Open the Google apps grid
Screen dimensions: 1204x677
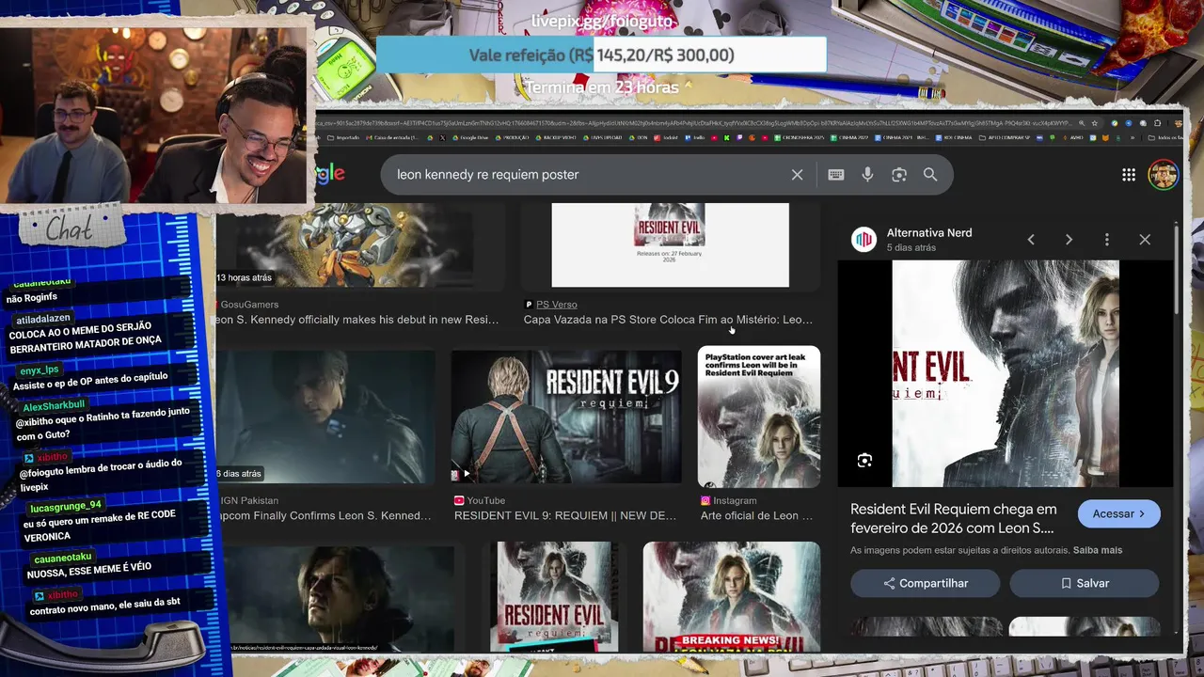[x=1129, y=175]
